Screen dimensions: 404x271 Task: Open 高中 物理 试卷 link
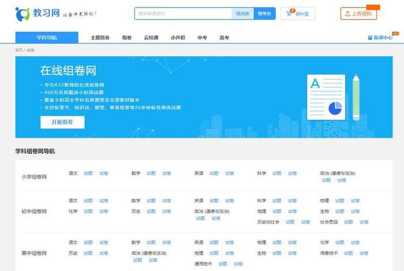(292, 242)
